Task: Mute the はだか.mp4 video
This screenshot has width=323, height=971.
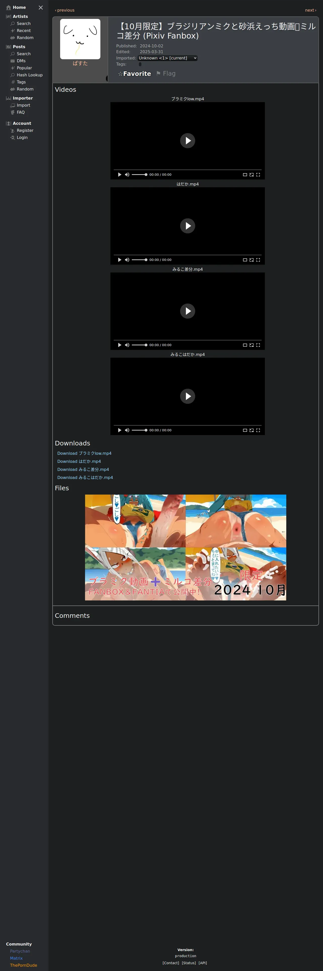Action: point(127,260)
